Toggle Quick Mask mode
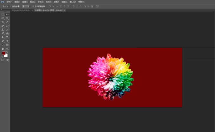The height and width of the screenshot is (132, 215). click(x=3, y=60)
